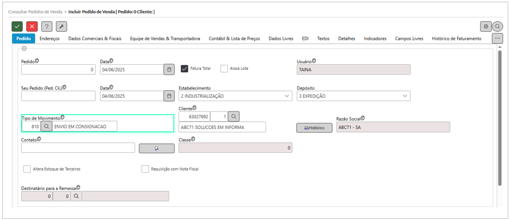The width and height of the screenshot is (510, 220).
Task: Show more tabs with the ellipsis button
Action: [497, 38]
